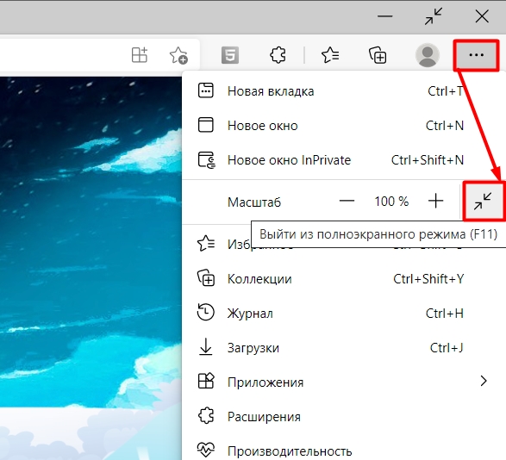The height and width of the screenshot is (460, 506).
Task: Add this page to favorites star
Action: pyautogui.click(x=178, y=55)
